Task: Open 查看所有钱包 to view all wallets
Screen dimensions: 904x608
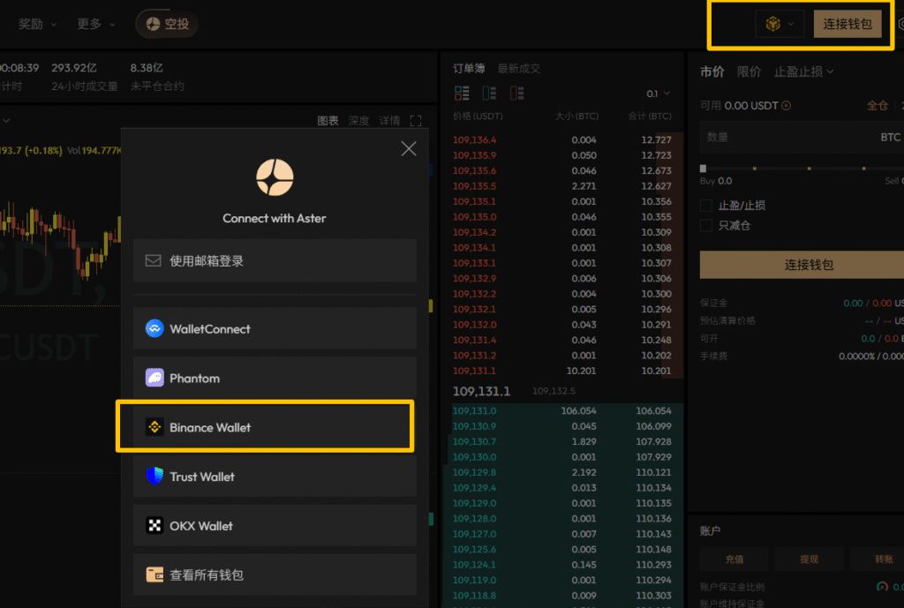Action: (275, 575)
